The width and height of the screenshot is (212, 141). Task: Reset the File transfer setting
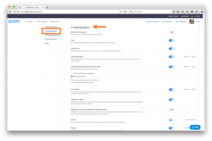click(x=193, y=89)
